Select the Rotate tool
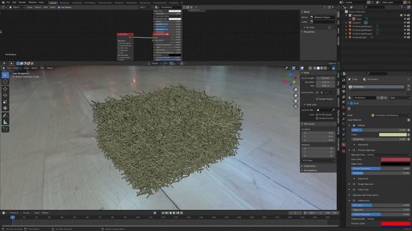This screenshot has width=412, height=231. click(5, 96)
